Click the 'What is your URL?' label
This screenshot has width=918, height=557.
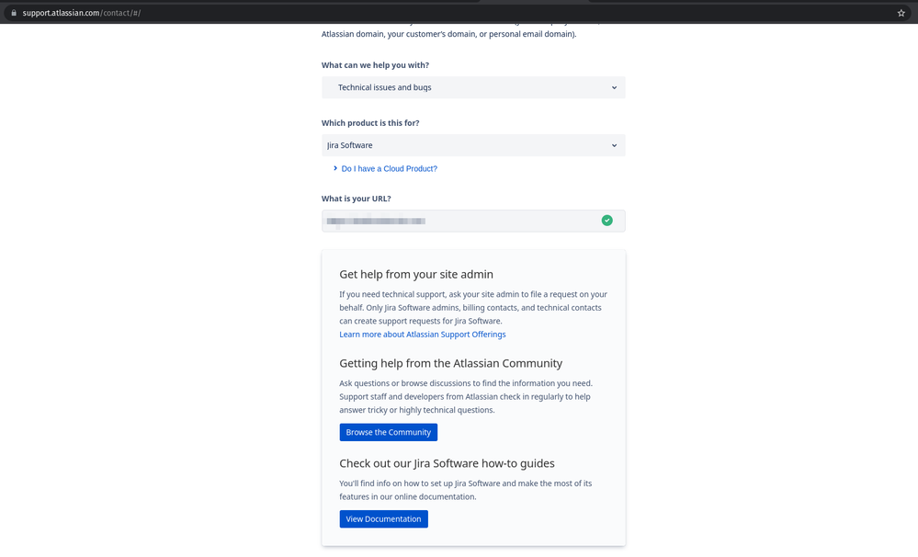[356, 199]
